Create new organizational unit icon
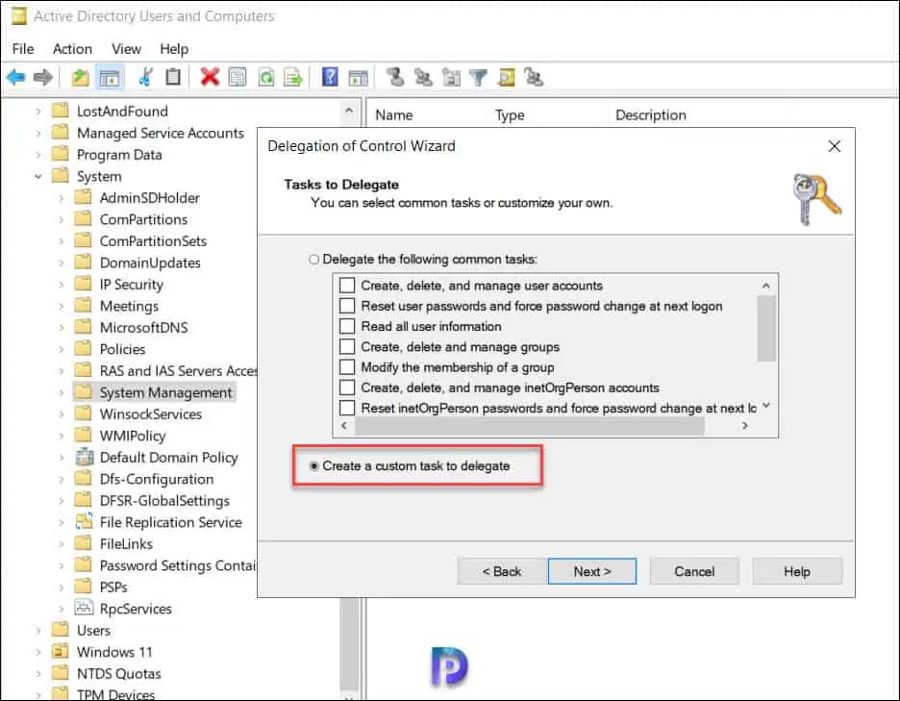Image resolution: width=900 pixels, height=701 pixels. coord(451,77)
